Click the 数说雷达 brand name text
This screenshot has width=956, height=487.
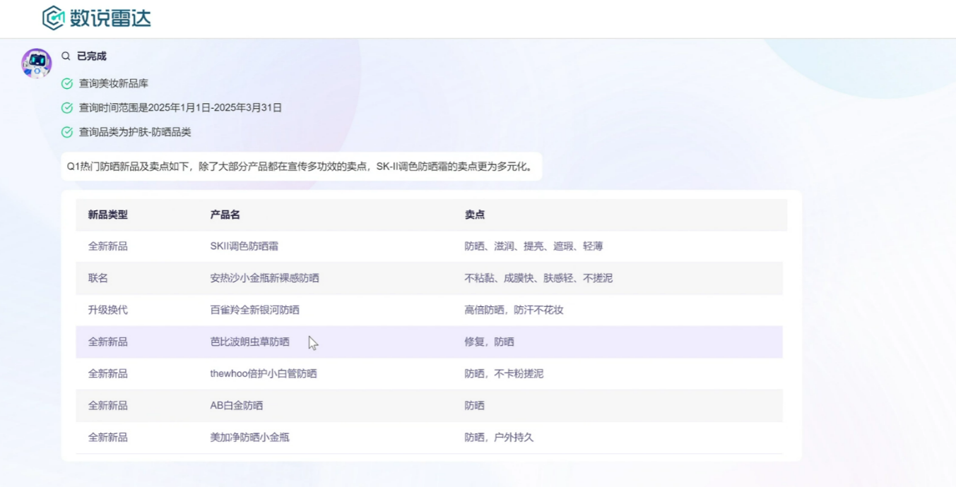(x=110, y=18)
